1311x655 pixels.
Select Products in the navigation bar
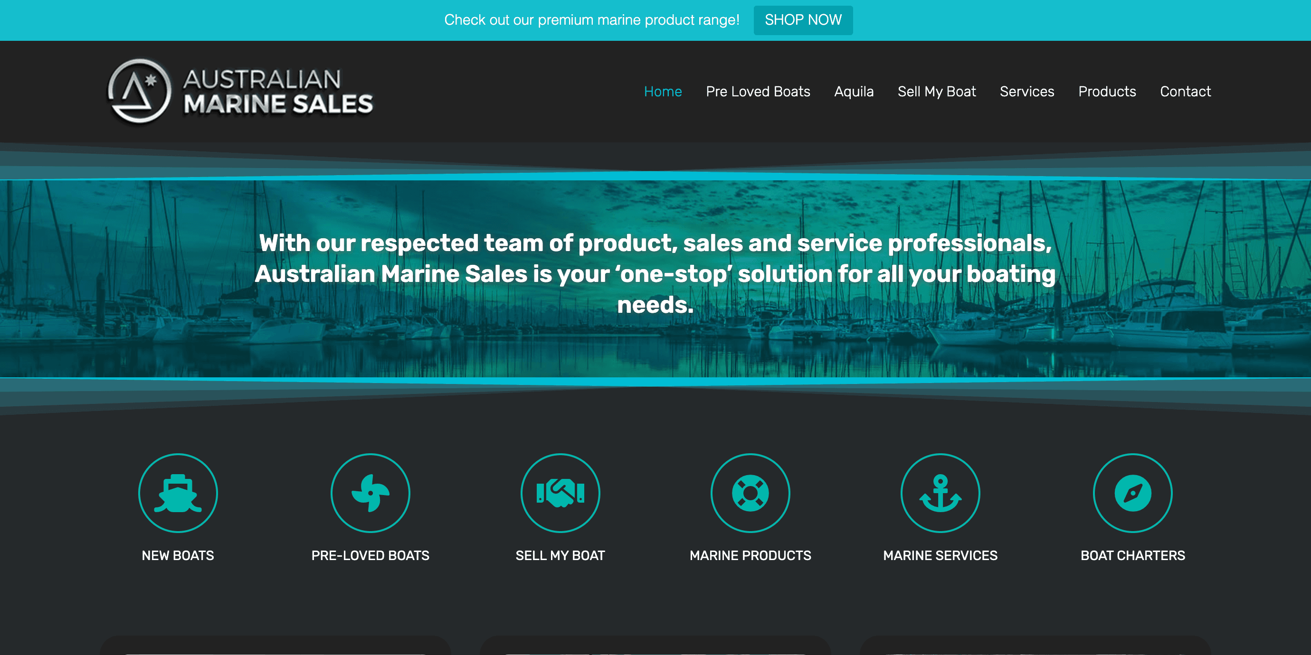(x=1107, y=92)
